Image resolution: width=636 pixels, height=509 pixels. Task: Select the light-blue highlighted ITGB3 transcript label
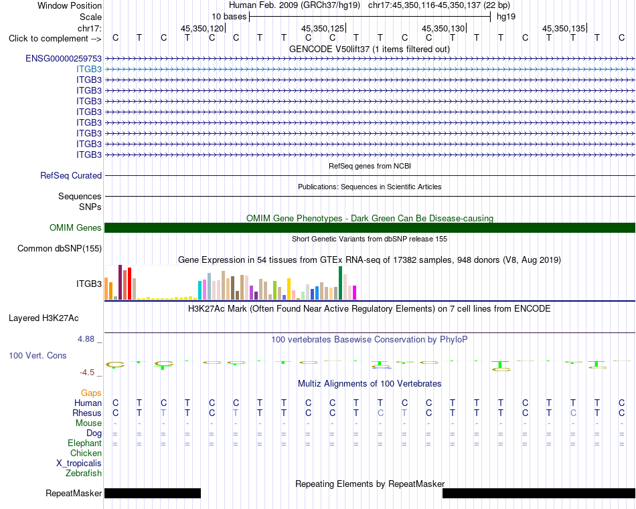click(x=89, y=70)
